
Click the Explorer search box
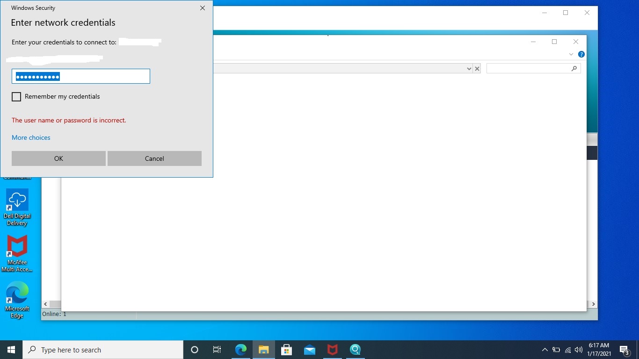[x=528, y=69]
